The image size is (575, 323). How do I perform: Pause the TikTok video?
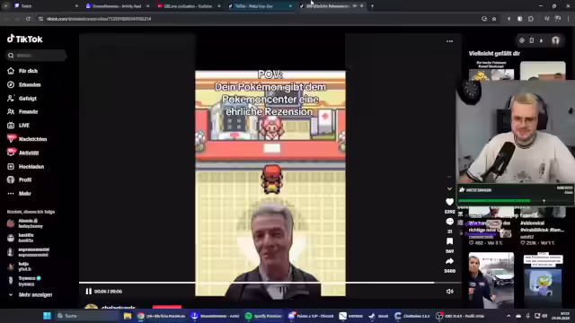(x=88, y=292)
